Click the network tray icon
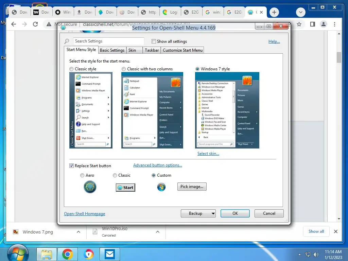 pos(308,254)
